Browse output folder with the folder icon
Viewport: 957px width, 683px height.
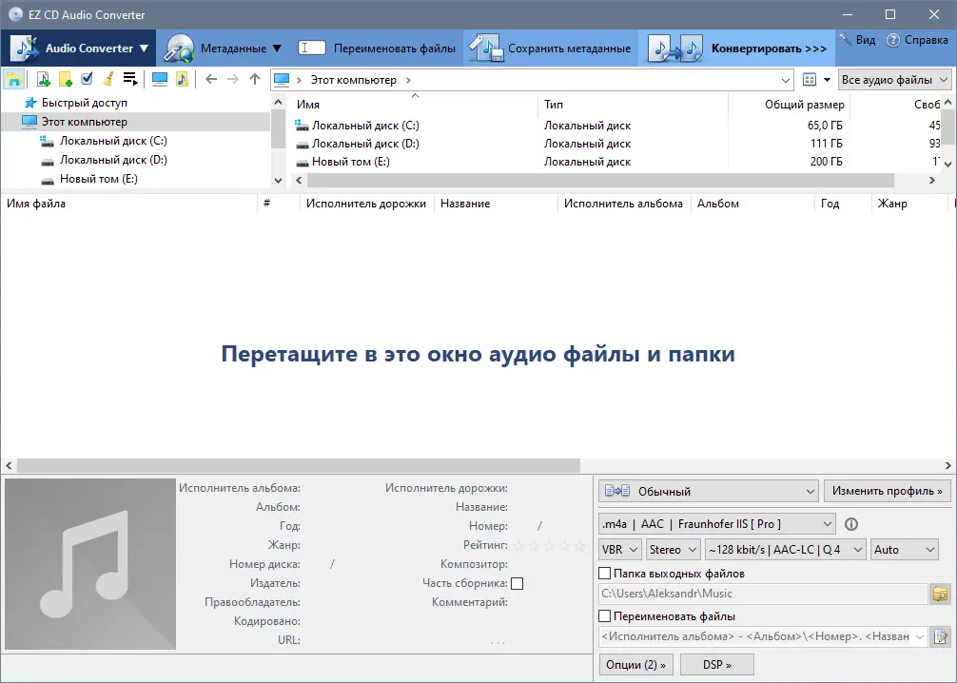tap(939, 594)
